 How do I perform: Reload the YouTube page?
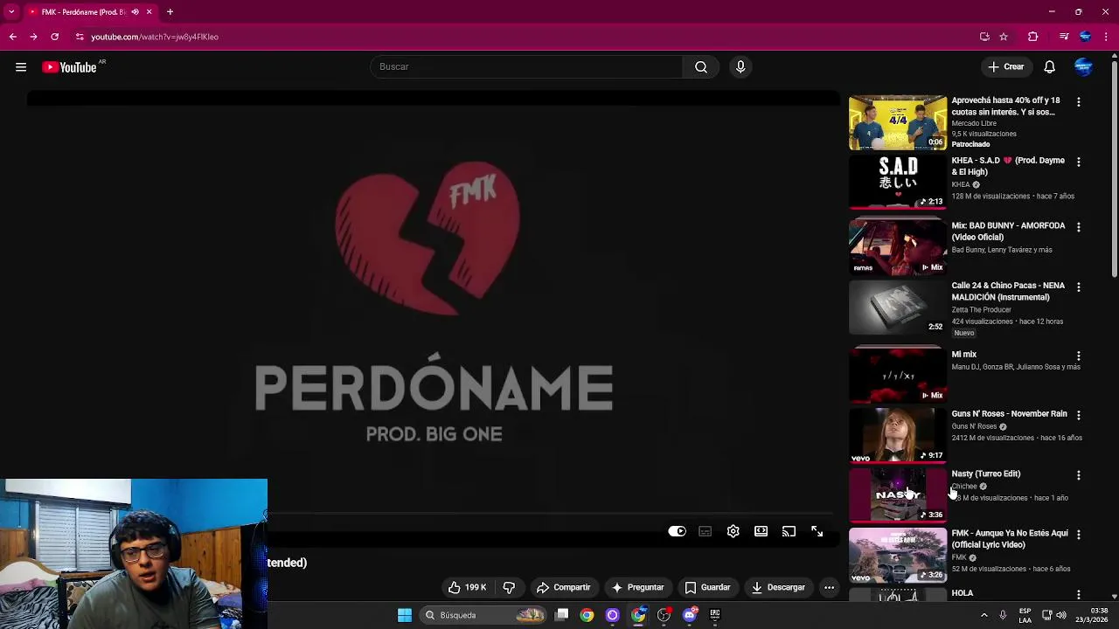54,37
